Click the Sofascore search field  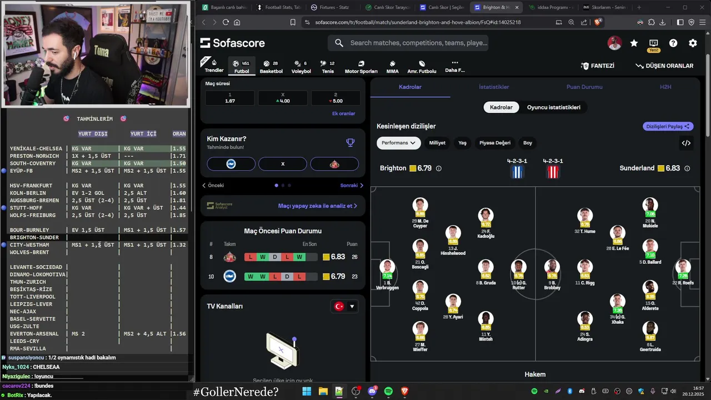coord(408,43)
